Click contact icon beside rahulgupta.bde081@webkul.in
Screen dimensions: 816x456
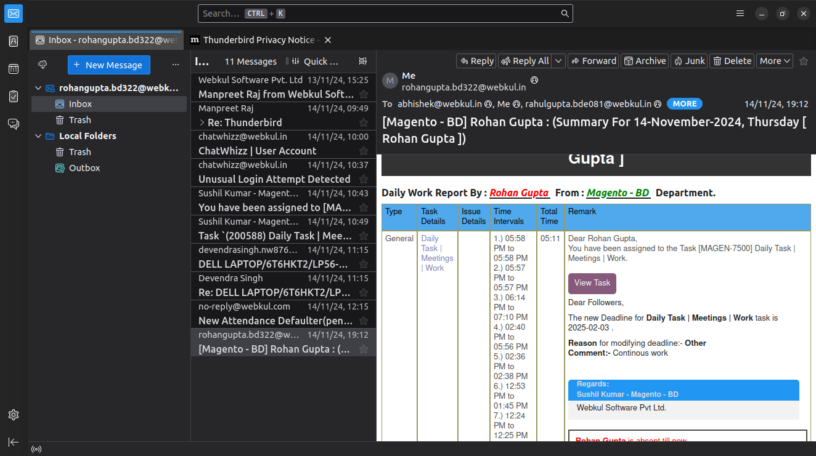tap(658, 104)
